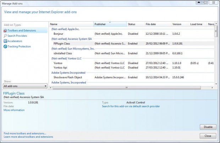Click the list's scroll up arrow
Viewport: 220px width, 143px height.
click(216, 24)
